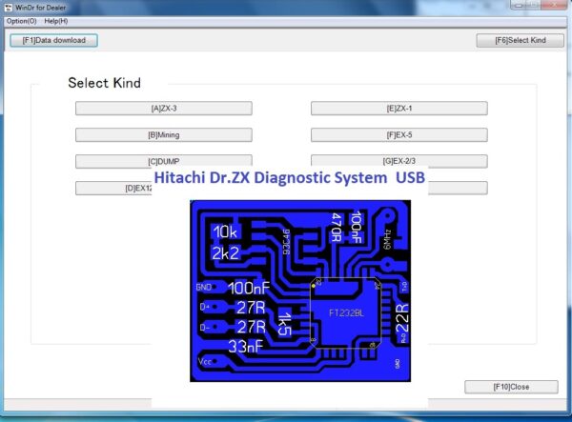Click the [F10]Close button
The image size is (572, 422).
coord(511,387)
